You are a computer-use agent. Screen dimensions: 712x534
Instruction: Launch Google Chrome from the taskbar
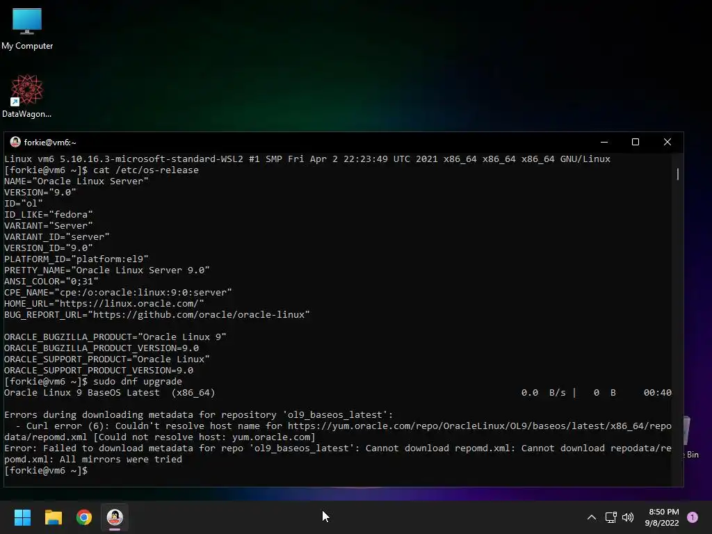pyautogui.click(x=84, y=517)
